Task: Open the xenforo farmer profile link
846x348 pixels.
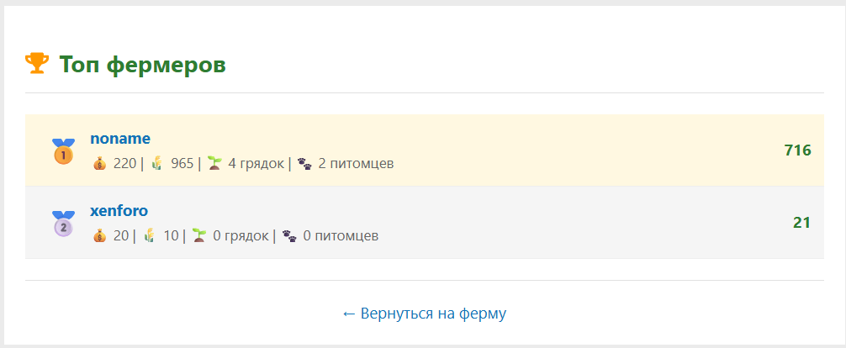Action: [x=119, y=211]
